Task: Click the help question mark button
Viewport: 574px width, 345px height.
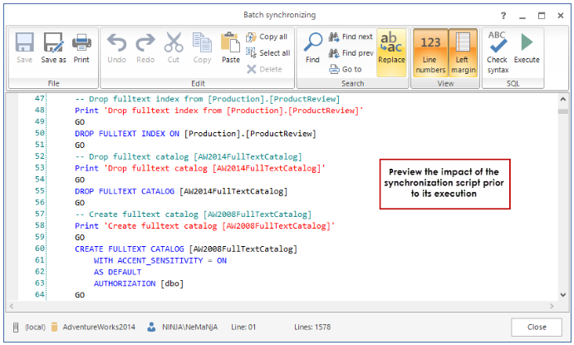Action: [x=503, y=15]
